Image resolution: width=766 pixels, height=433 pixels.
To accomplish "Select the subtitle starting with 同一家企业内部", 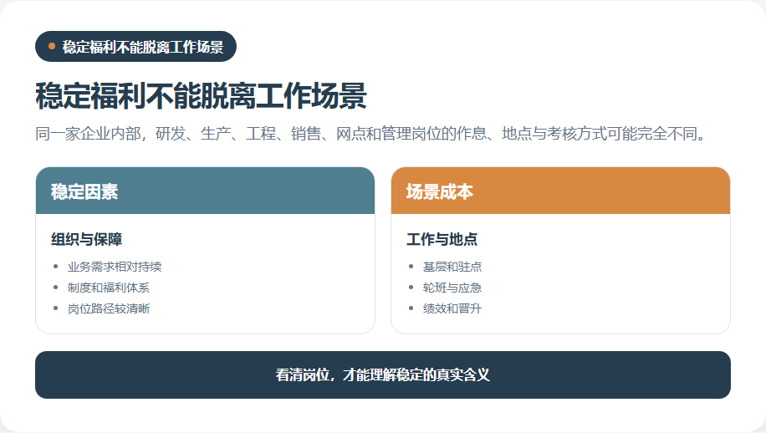I will coord(371,133).
